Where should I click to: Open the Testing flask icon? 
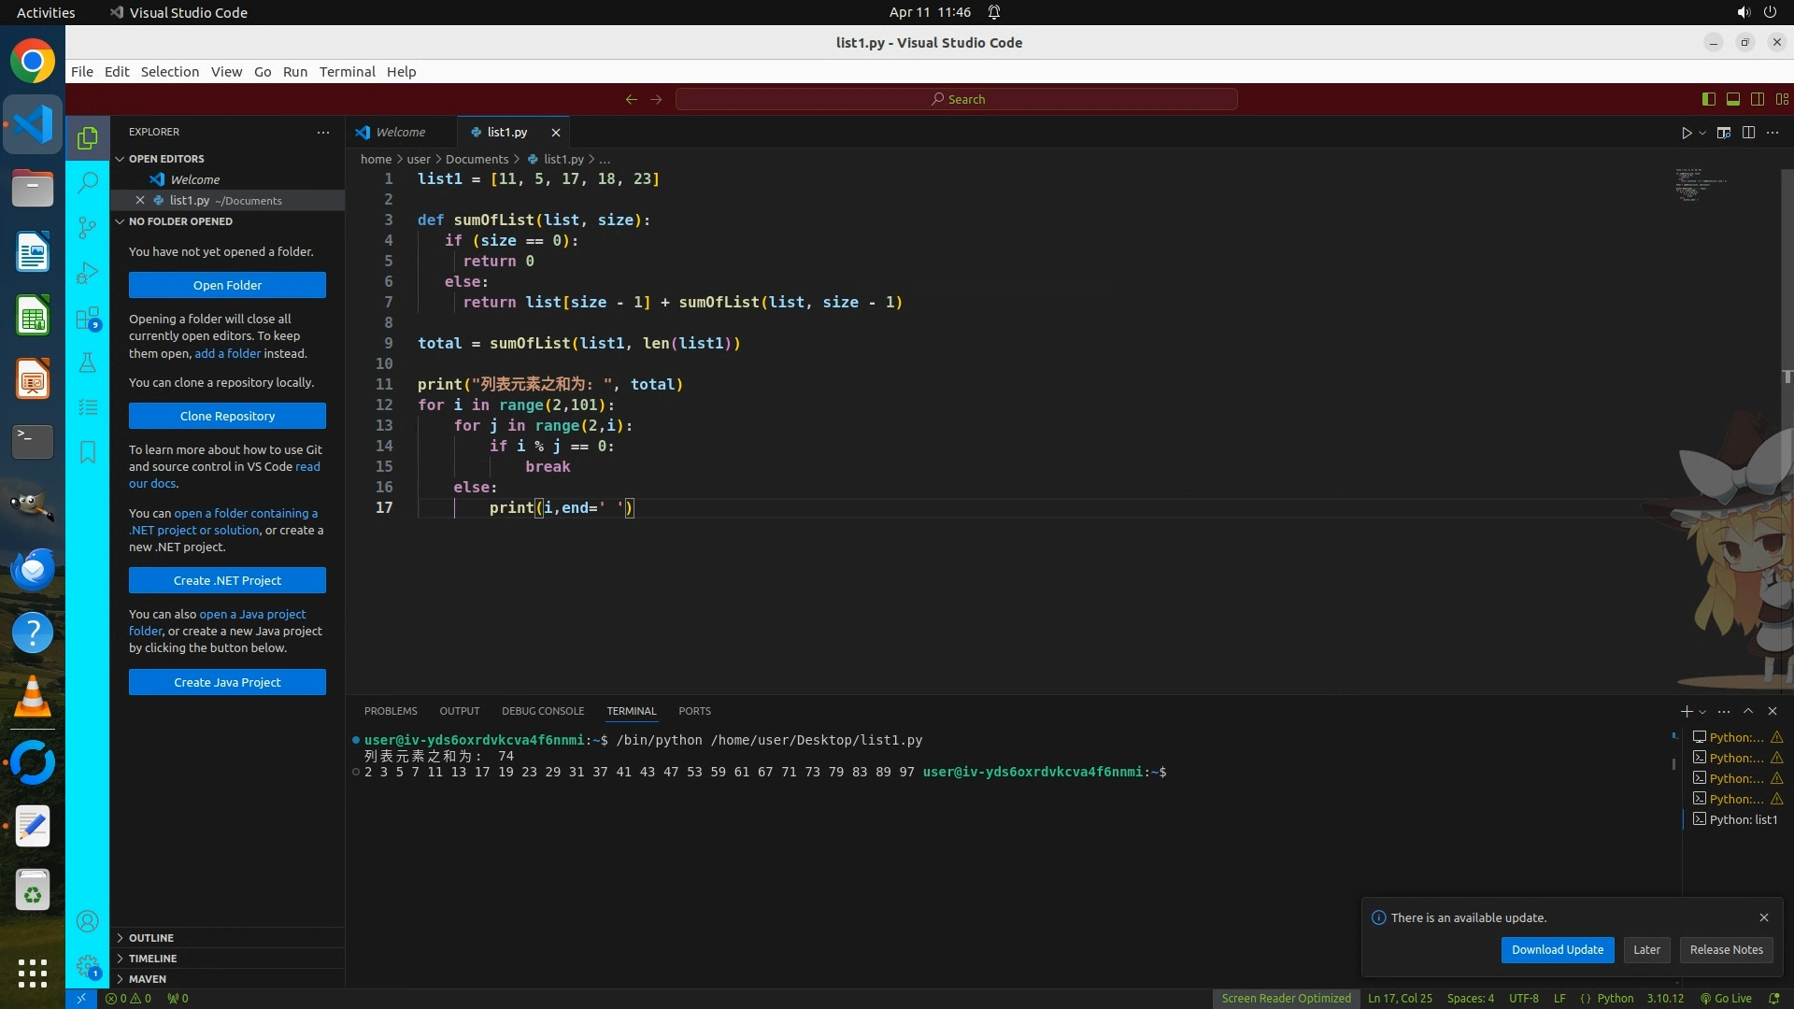tap(87, 362)
